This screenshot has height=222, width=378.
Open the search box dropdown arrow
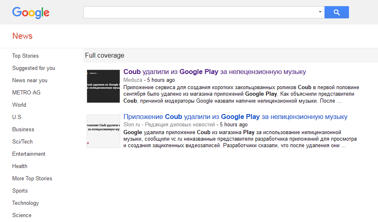pos(320,12)
